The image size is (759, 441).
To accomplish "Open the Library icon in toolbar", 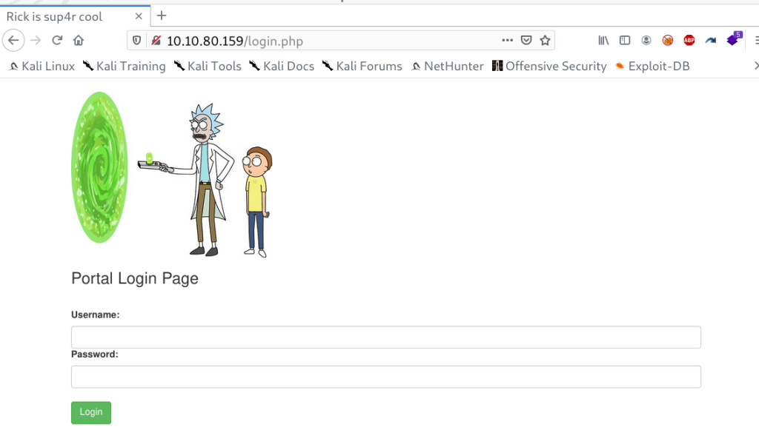I will [603, 41].
